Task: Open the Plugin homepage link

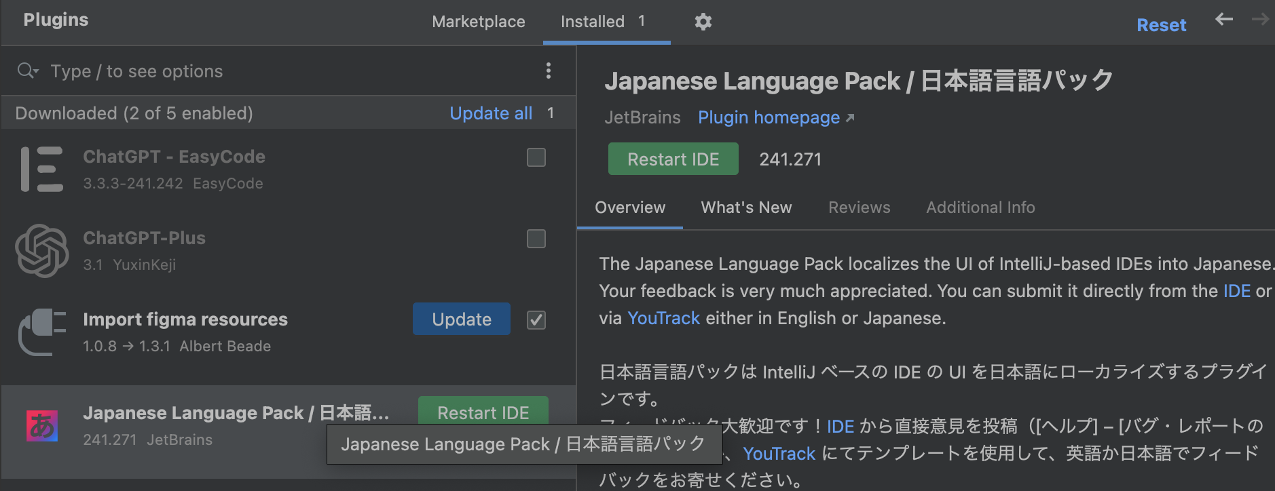Action: 776,117
